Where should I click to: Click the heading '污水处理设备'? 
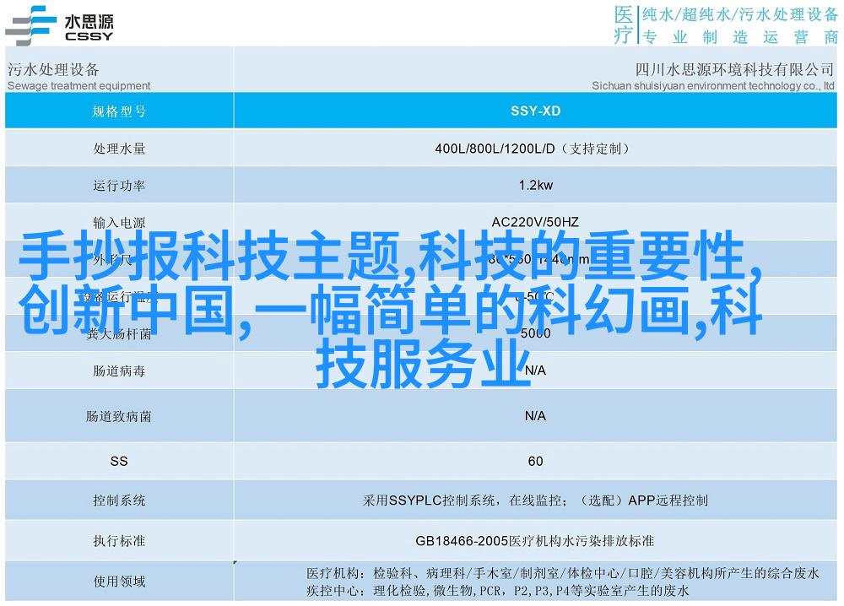[53, 69]
